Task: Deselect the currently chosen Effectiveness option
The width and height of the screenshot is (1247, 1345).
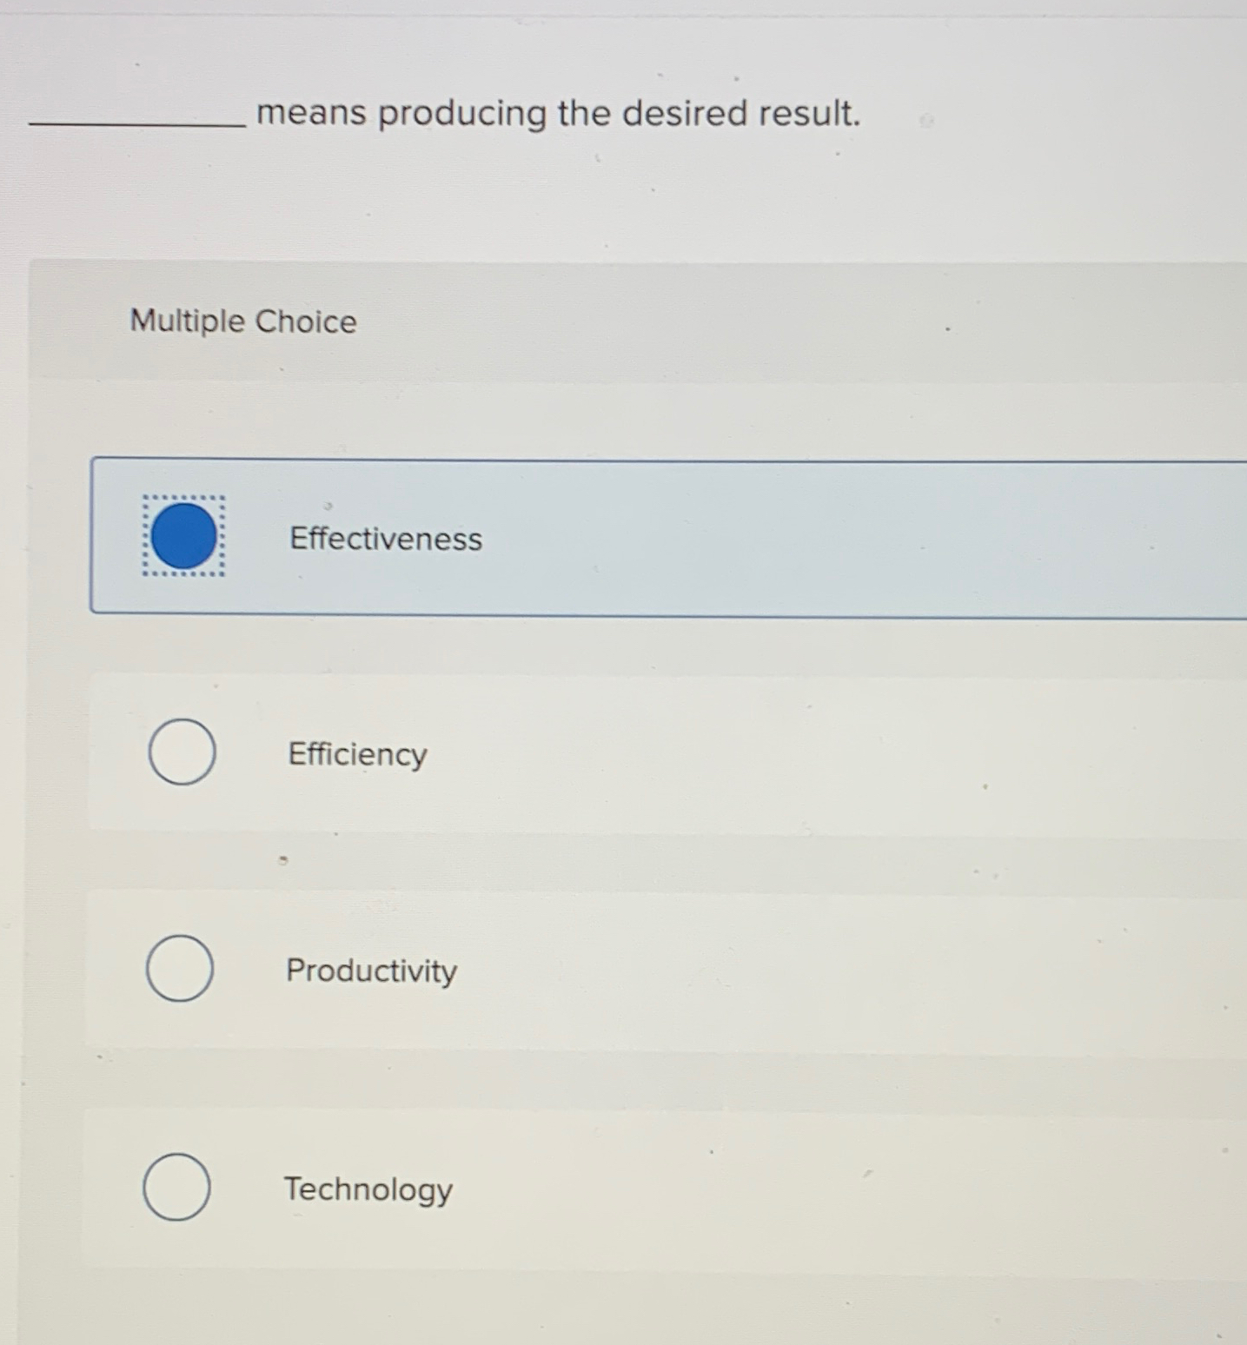Action: 184,538
